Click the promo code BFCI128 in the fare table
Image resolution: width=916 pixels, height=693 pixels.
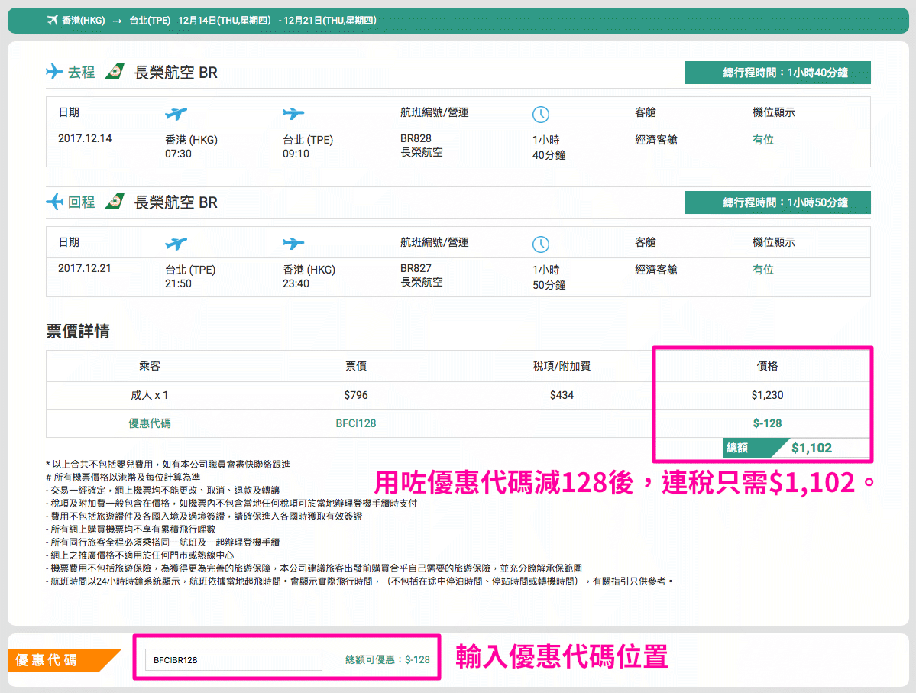(x=356, y=423)
